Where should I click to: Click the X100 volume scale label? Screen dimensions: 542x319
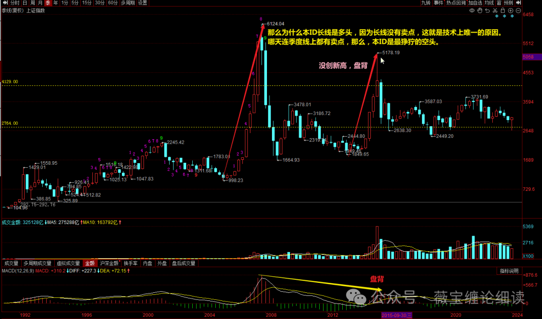pos(528,256)
